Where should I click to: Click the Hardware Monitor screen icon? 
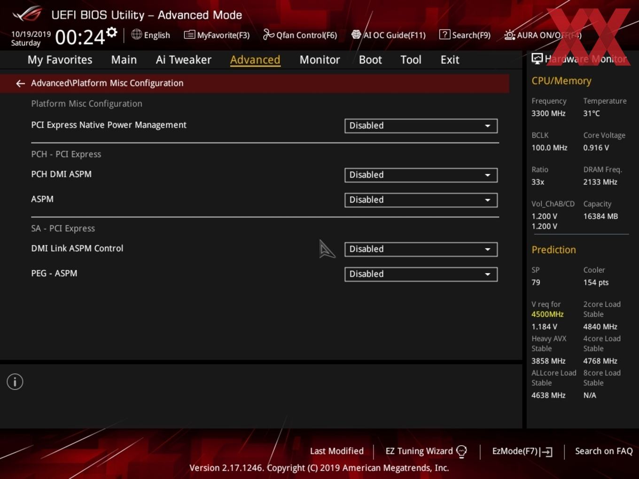click(537, 59)
